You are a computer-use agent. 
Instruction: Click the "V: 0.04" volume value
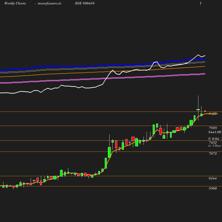(214, 139)
